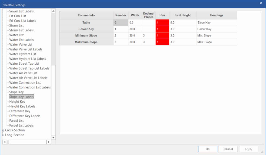Edit Text Height for Table row

[x=183, y=23]
